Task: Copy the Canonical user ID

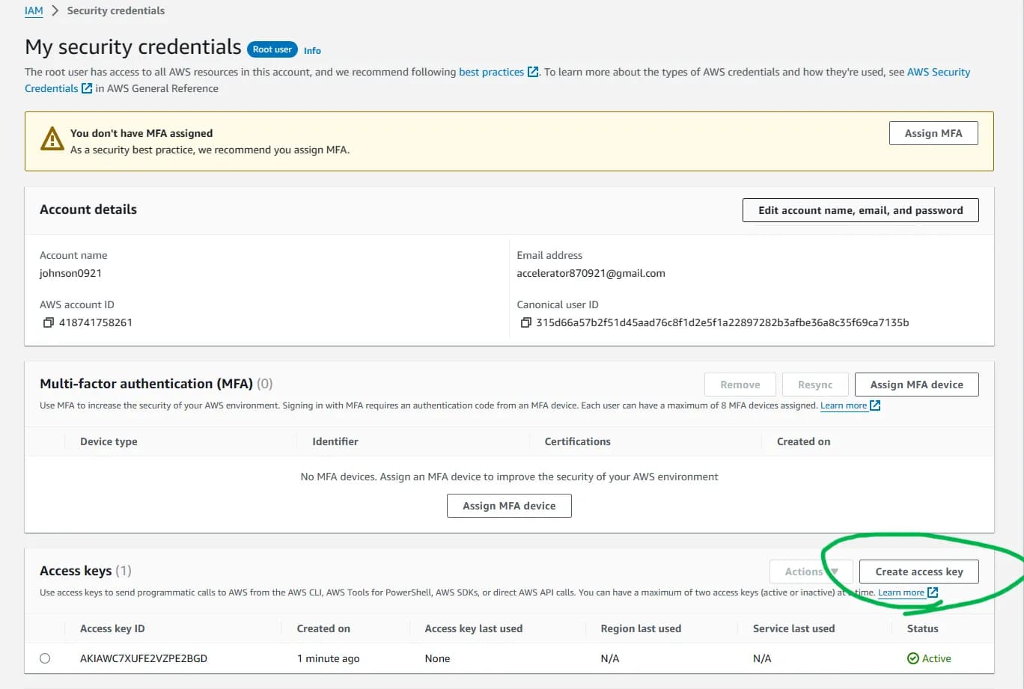Action: [x=526, y=322]
